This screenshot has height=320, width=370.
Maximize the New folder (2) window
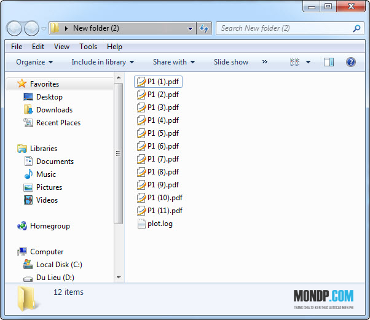click(x=328, y=6)
